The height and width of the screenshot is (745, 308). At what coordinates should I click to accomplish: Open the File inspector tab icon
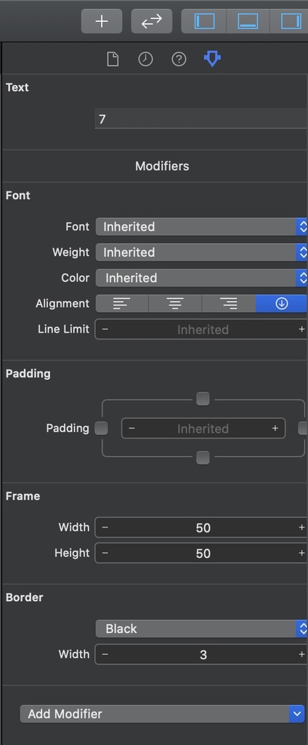pyautogui.click(x=113, y=60)
